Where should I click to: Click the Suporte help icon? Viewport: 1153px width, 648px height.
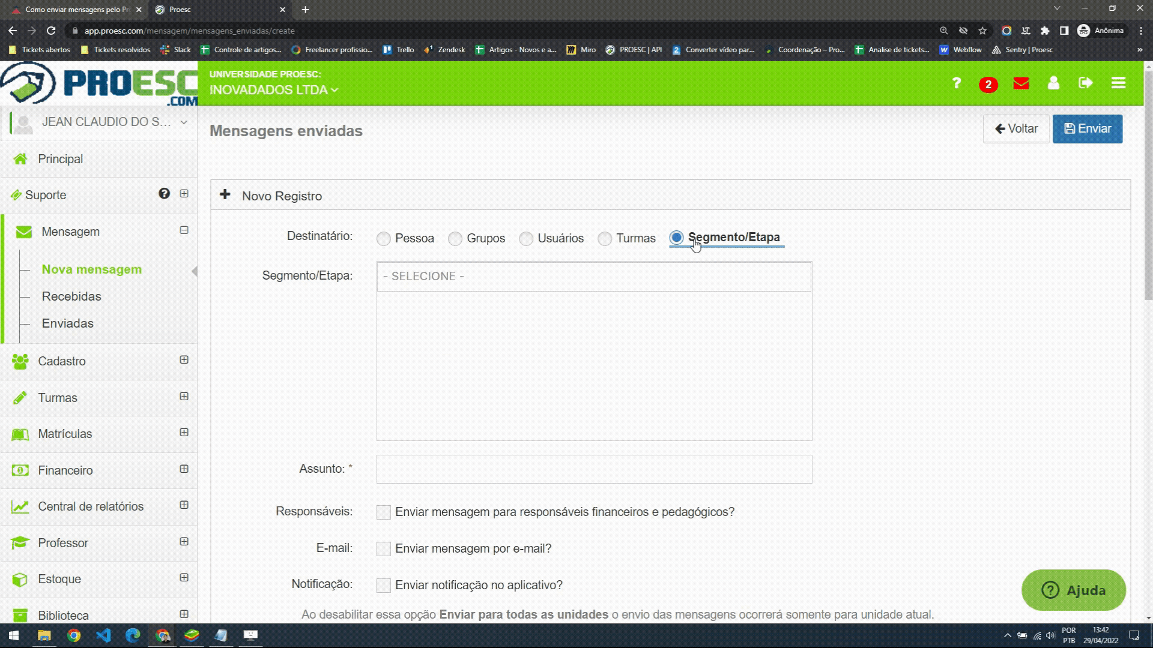[x=164, y=193]
